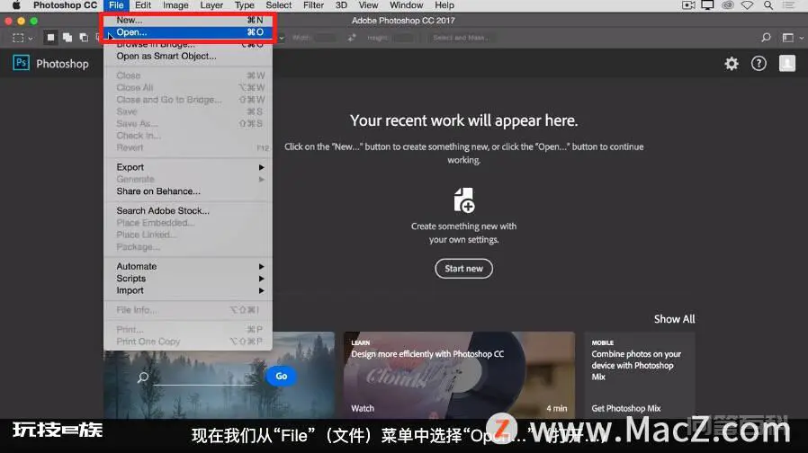Click the Subtract from Selection icon
Screen dimensions: 808x453
pyautogui.click(x=84, y=38)
